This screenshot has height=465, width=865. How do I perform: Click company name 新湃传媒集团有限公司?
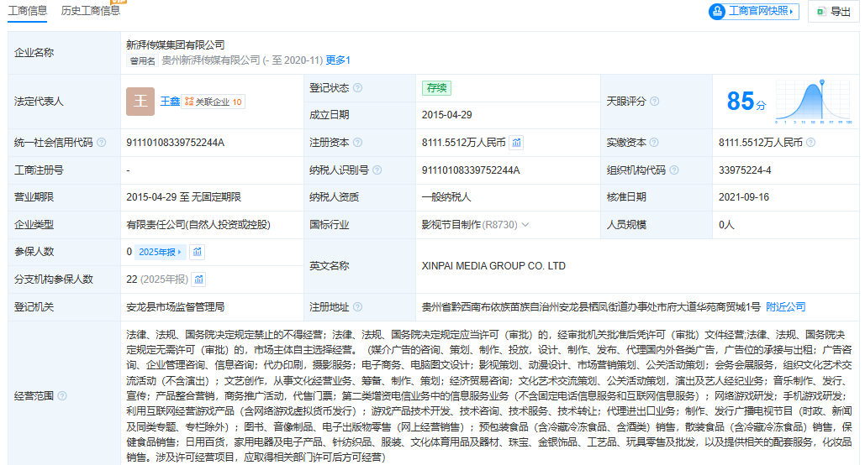pos(176,44)
